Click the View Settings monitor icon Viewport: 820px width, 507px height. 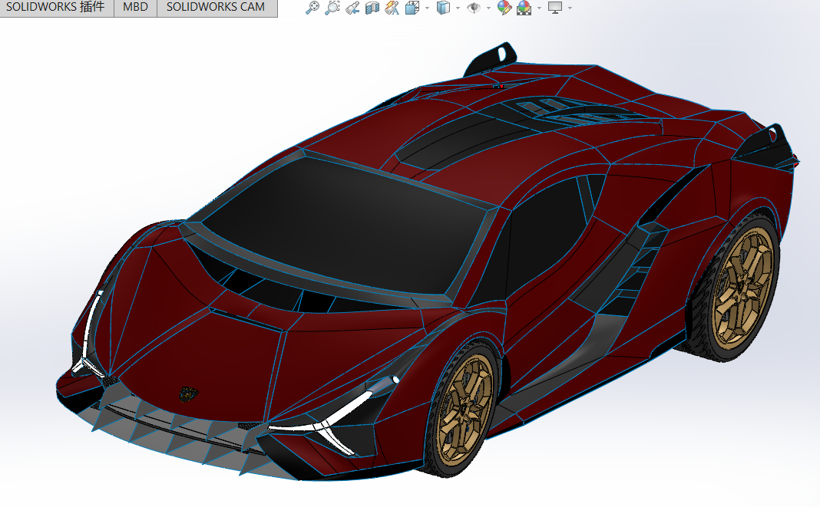555,8
